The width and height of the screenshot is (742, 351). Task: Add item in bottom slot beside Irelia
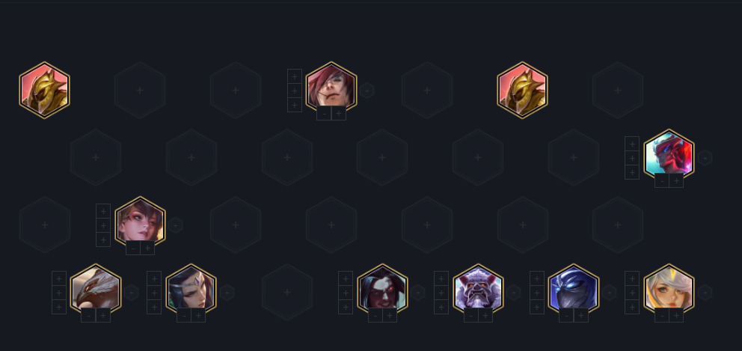154,307
